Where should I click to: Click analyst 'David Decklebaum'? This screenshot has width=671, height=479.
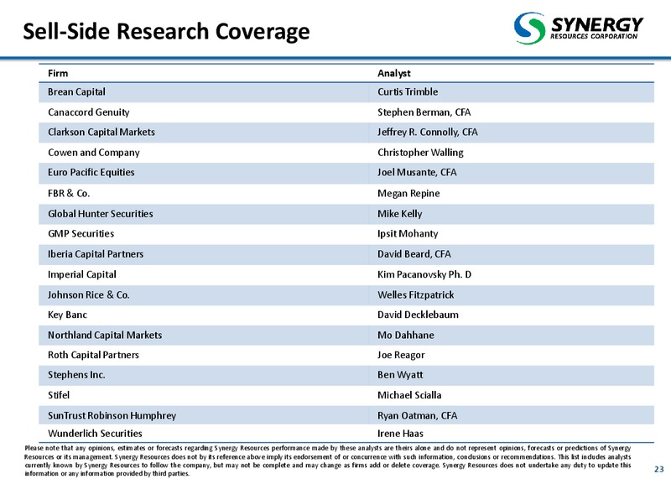(418, 315)
